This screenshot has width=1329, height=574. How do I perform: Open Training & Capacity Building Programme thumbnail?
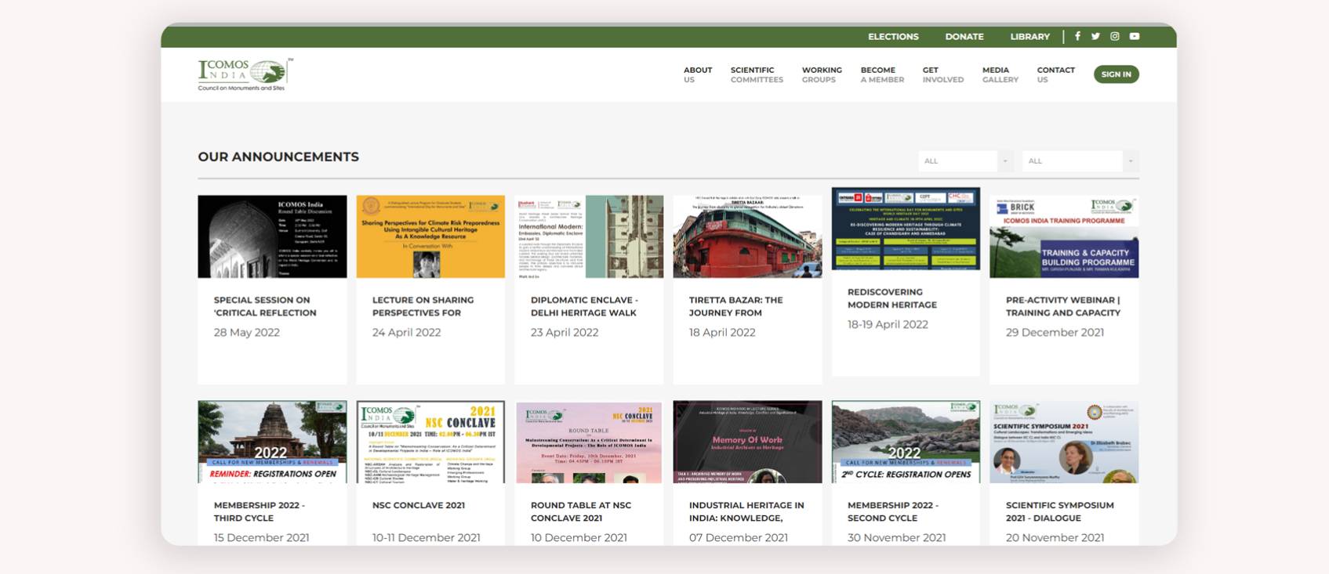[x=1064, y=236]
